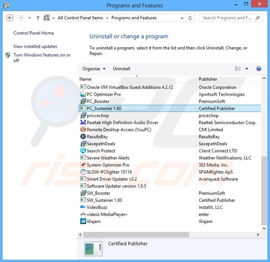Select Oracle VM VirtualBox Guest Additions icon
This screenshot has width=270, height=262.
[83, 87]
